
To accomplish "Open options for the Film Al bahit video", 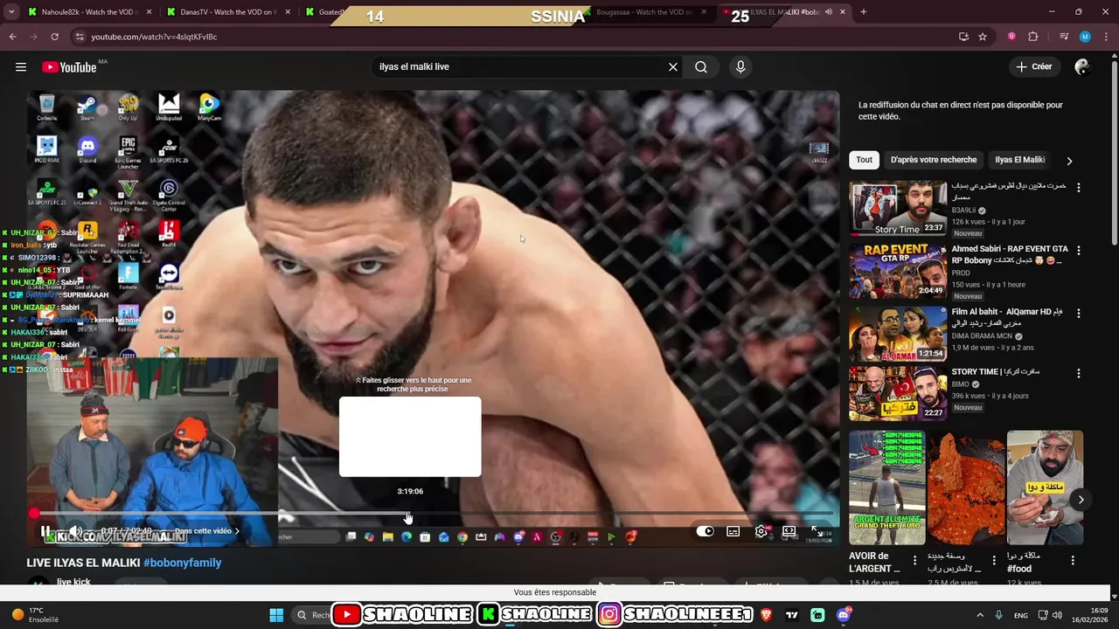I will (x=1078, y=314).
